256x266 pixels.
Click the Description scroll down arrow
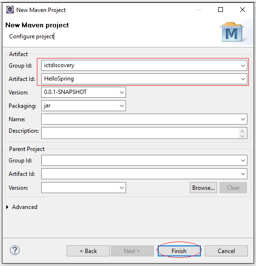243,136
